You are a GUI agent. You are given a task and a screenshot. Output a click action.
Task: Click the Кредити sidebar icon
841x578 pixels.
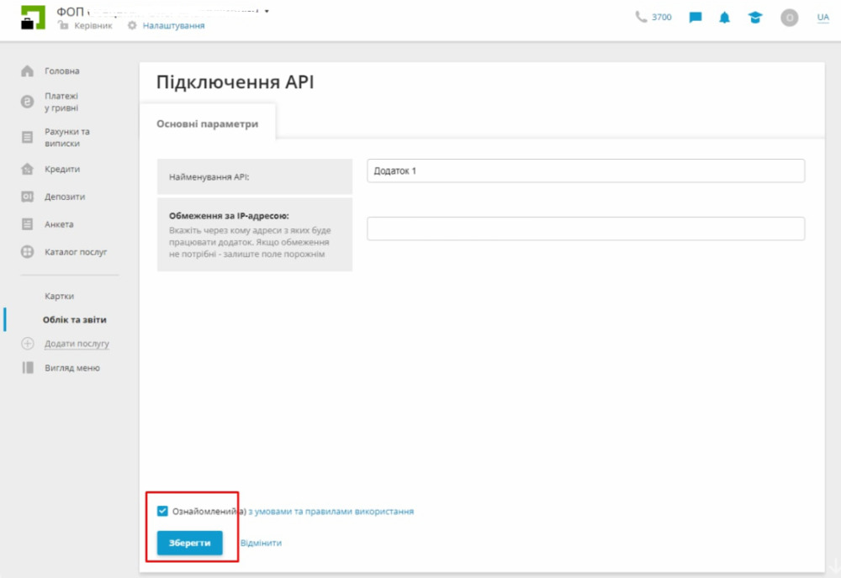coord(27,169)
